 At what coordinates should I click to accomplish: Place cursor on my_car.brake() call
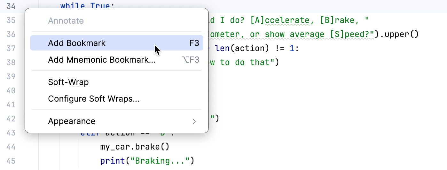click(134, 147)
